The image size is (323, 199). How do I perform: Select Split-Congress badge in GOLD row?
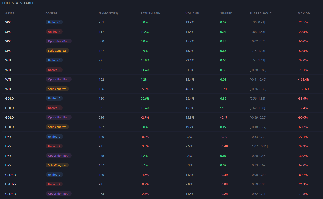[x=57, y=127]
